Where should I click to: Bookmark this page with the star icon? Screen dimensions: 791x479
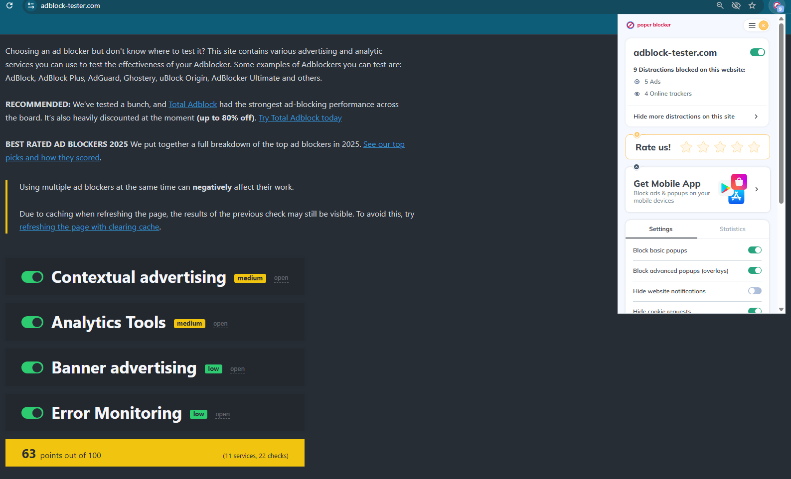pos(752,5)
